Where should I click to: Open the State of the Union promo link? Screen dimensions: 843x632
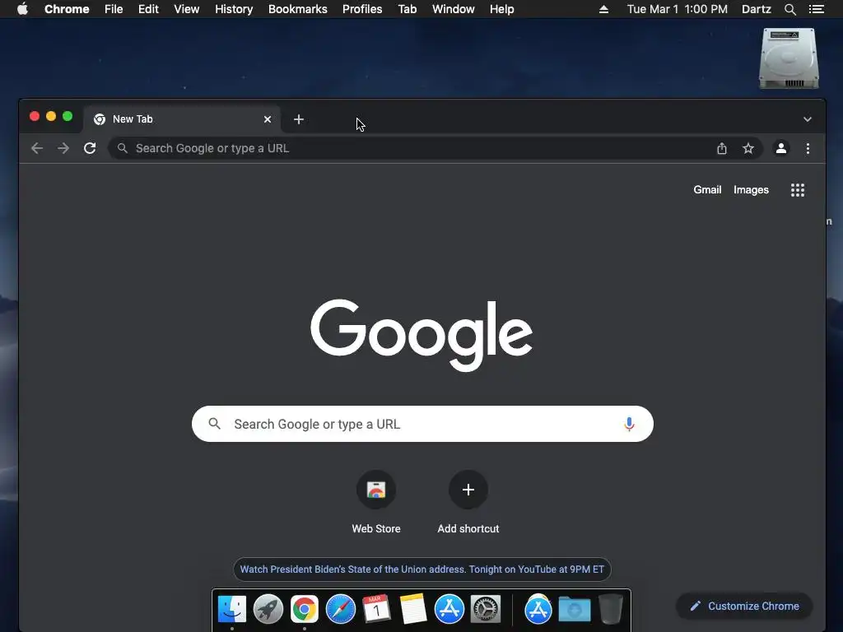click(x=422, y=569)
